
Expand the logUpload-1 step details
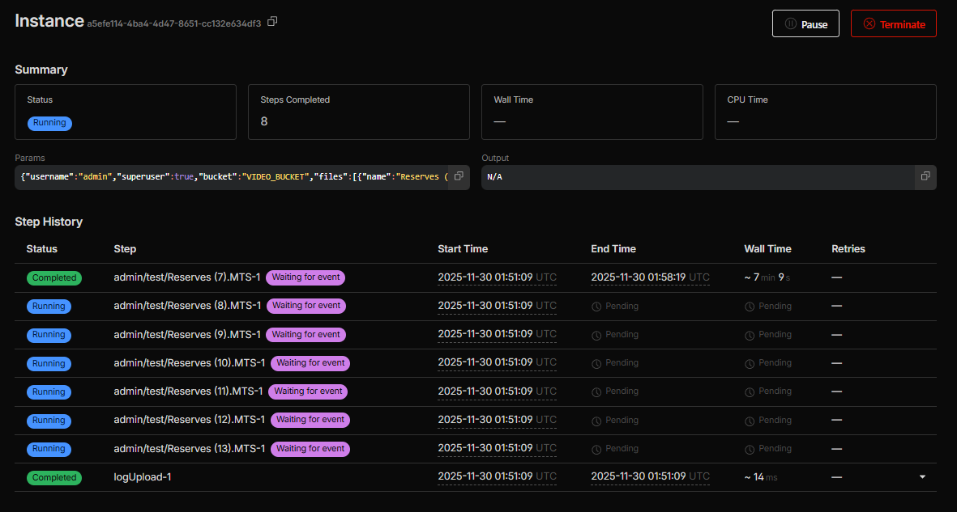click(x=923, y=476)
